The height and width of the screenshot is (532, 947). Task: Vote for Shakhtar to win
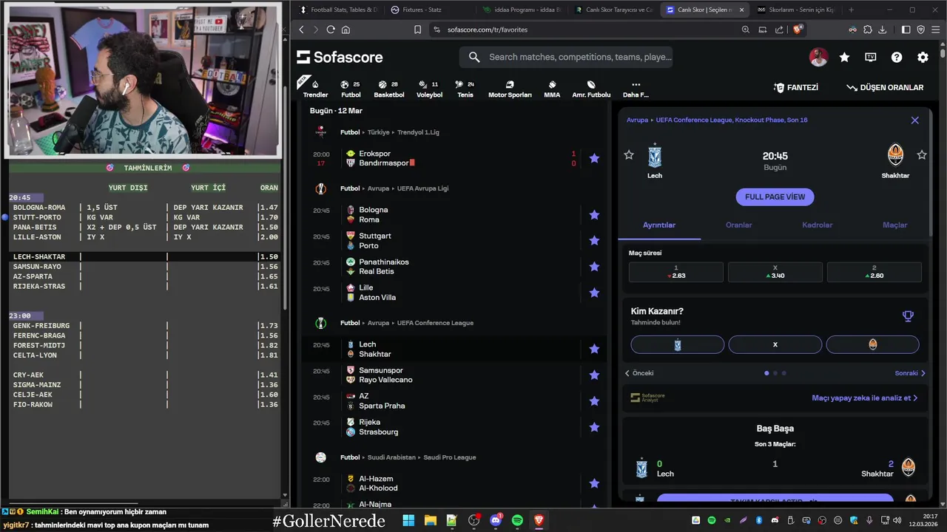coord(872,344)
